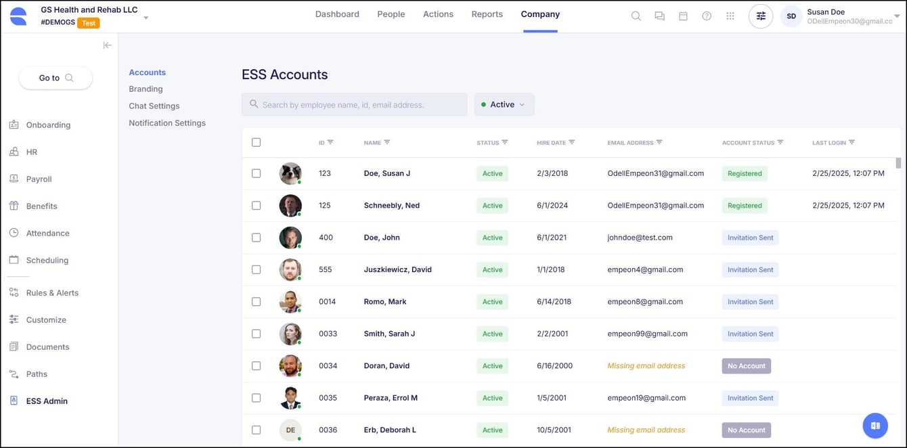Screen dimensions: 907x448
Task: Open the Susan Doe account dropdown
Action: coord(896,15)
